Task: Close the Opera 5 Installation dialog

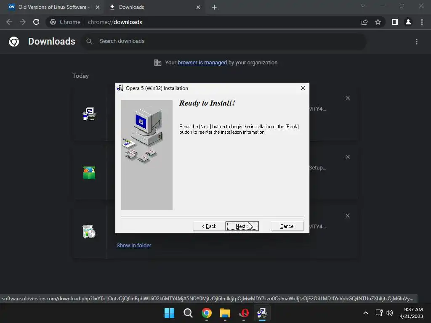Action: (303, 88)
